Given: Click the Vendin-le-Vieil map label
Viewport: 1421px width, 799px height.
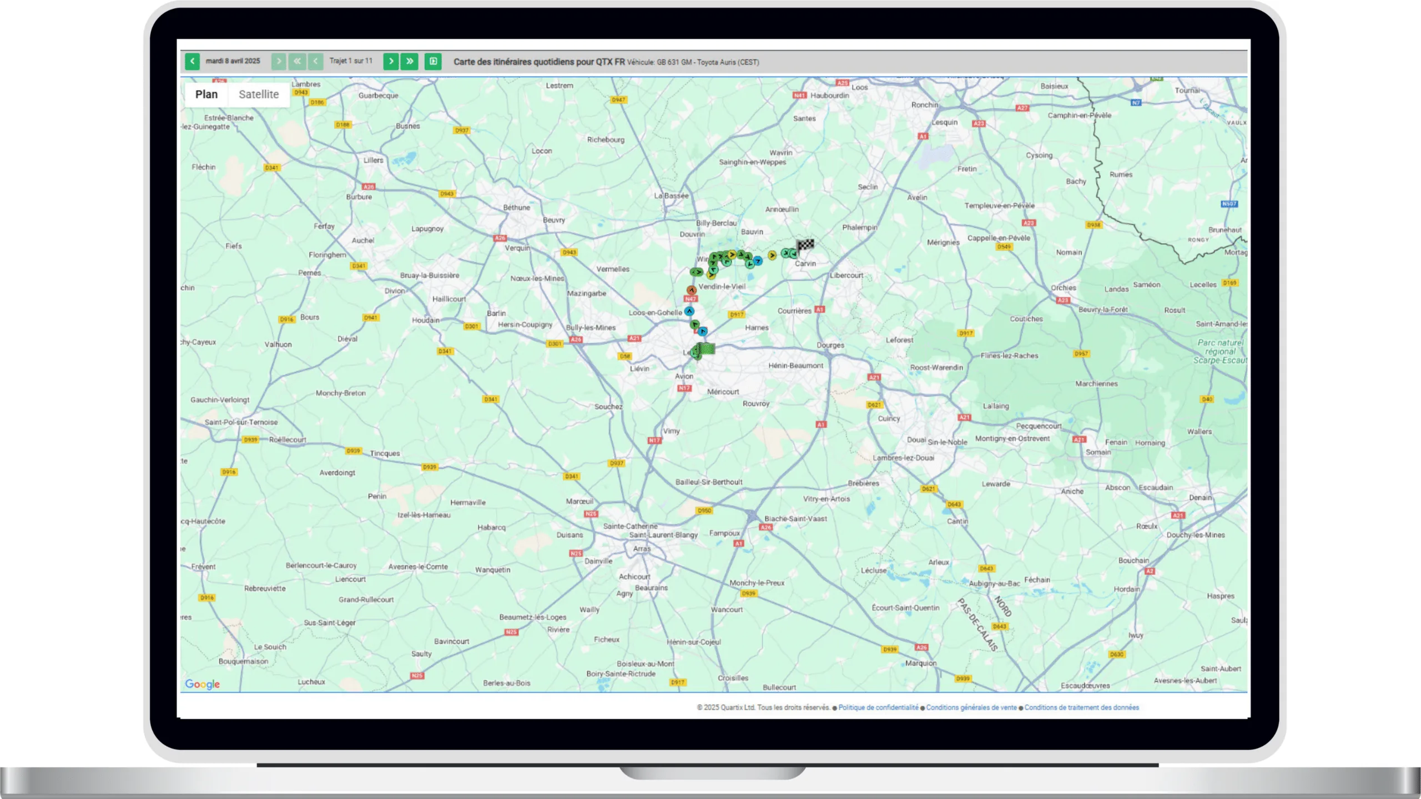Looking at the screenshot, I should click(x=722, y=287).
